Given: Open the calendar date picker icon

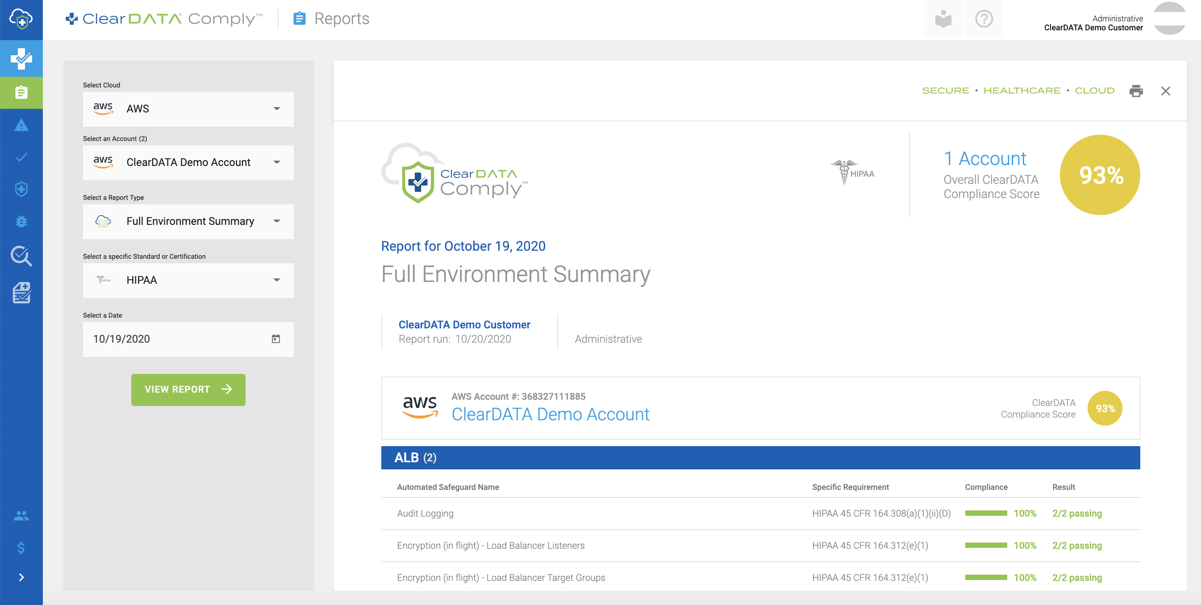Looking at the screenshot, I should tap(275, 339).
